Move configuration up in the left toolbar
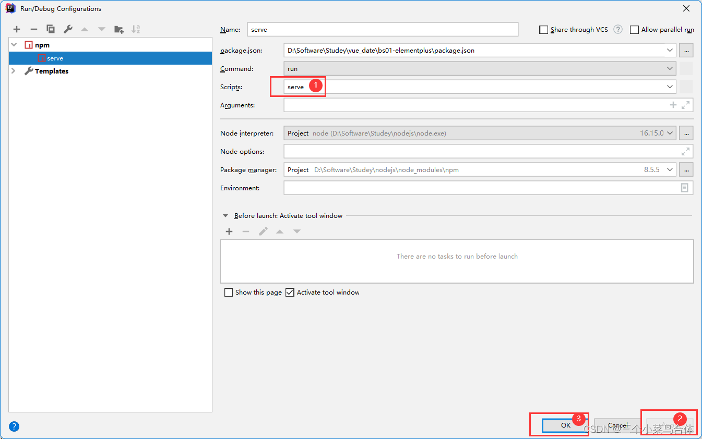The width and height of the screenshot is (702, 439). click(x=85, y=30)
